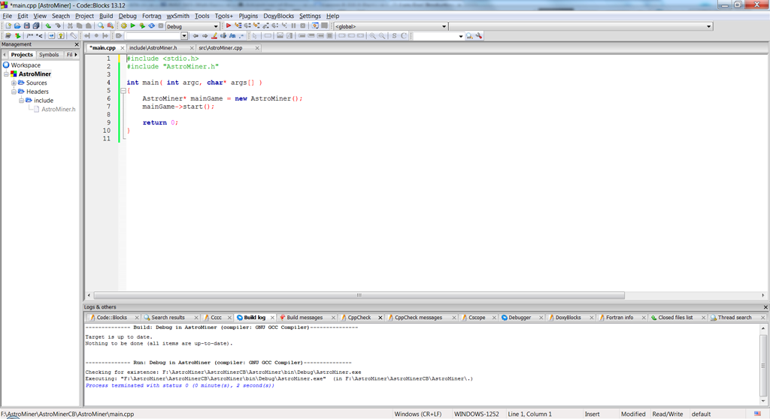Viewport: 770px width, 419px height.
Task: Toggle highlight of search matches
Action: 214,36
